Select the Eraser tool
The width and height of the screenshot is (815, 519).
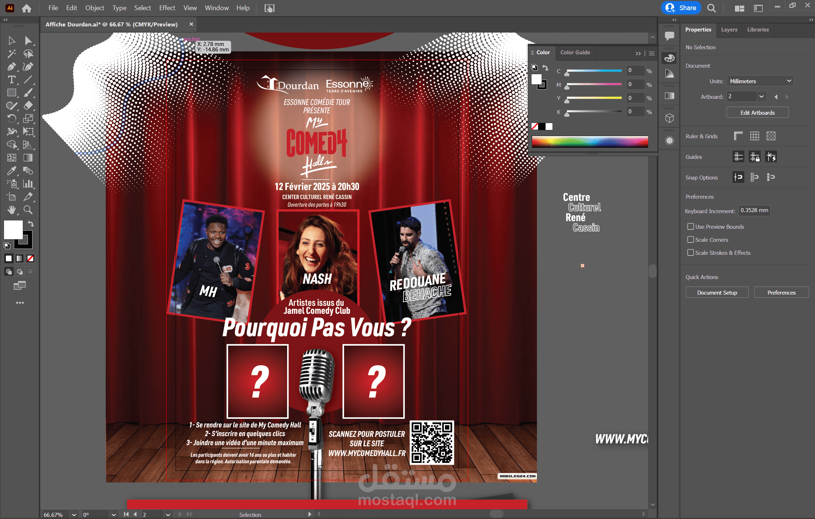click(28, 106)
